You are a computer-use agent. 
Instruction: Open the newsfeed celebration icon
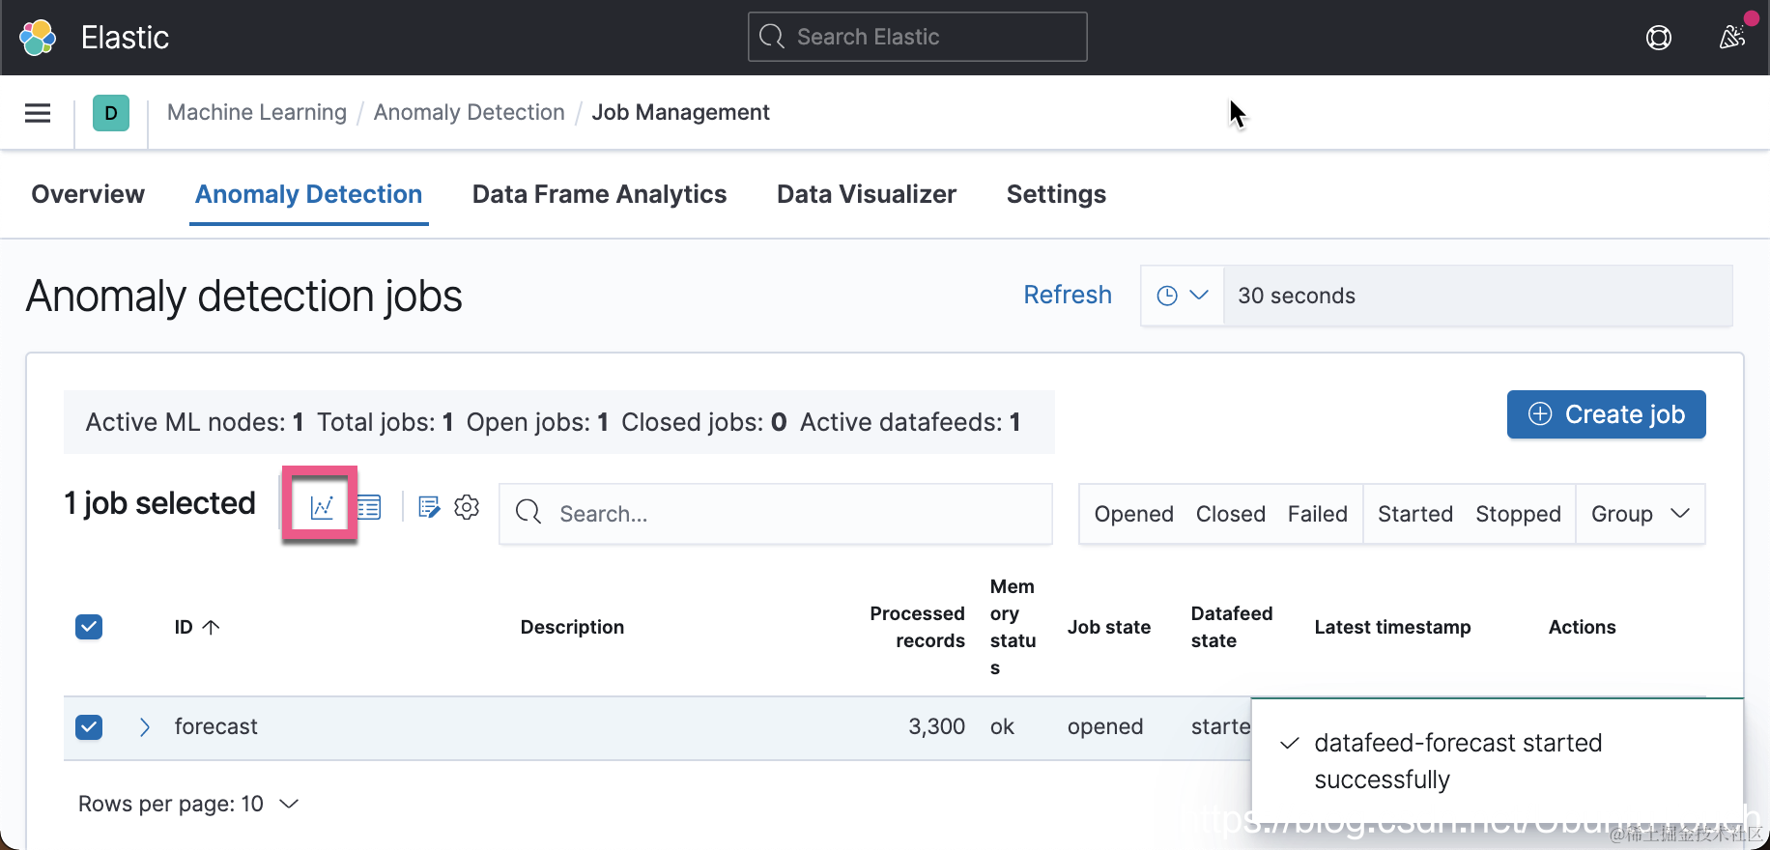pyautogui.click(x=1732, y=38)
